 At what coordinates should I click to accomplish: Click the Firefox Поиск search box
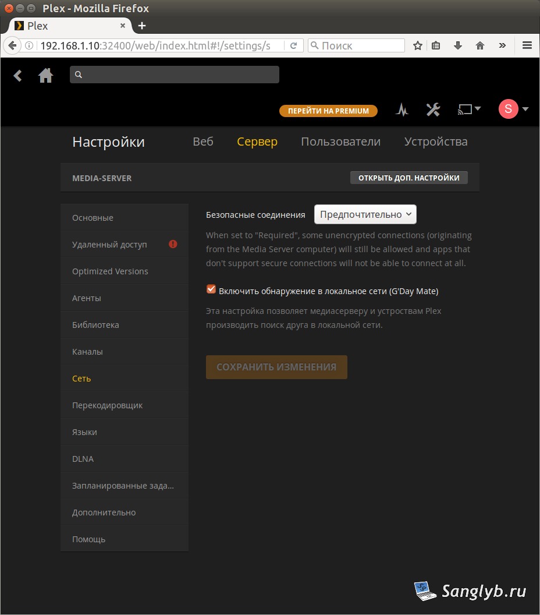pos(356,45)
